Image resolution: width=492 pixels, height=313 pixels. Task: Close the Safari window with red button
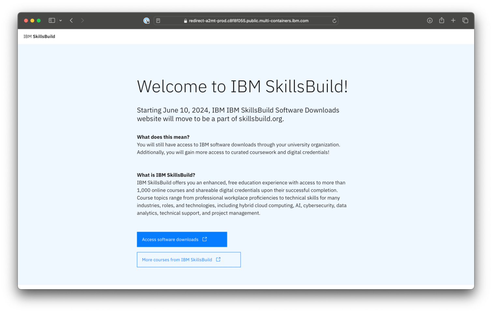[26, 20]
